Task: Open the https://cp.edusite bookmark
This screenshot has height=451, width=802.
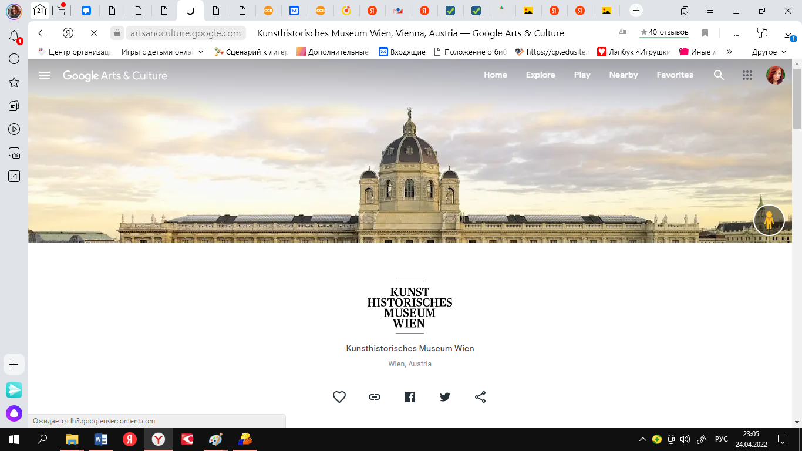Action: coord(552,52)
